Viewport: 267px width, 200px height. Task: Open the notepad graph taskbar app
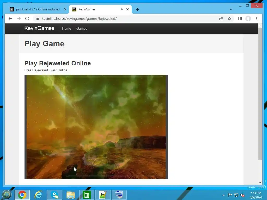[x=103, y=195]
